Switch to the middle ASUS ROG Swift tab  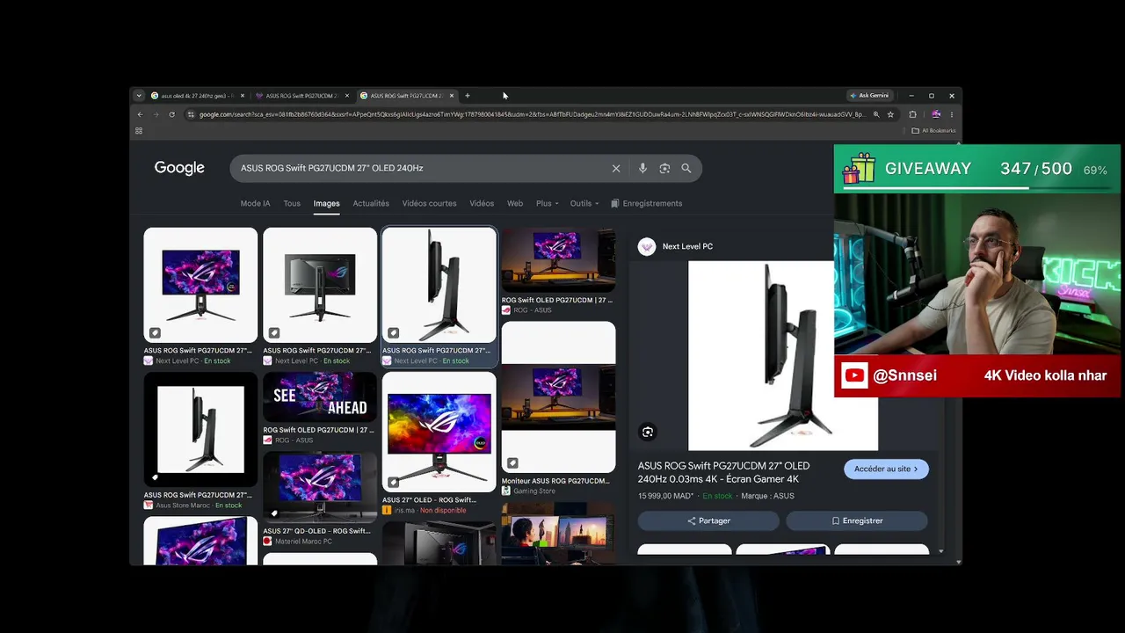301,96
